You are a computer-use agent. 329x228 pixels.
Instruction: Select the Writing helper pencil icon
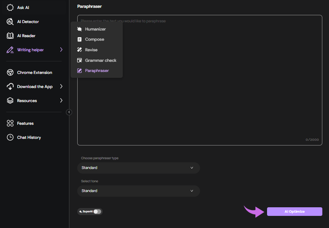pos(10,50)
